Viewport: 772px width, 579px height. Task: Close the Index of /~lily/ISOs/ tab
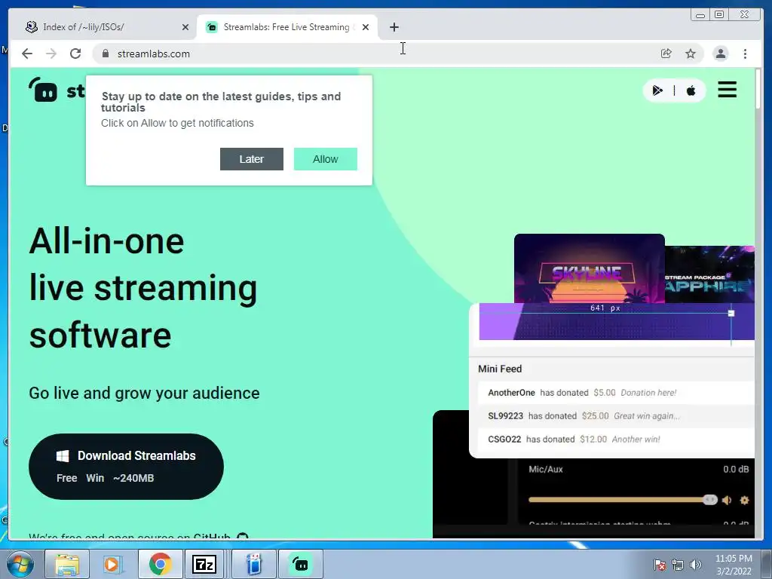click(x=185, y=27)
